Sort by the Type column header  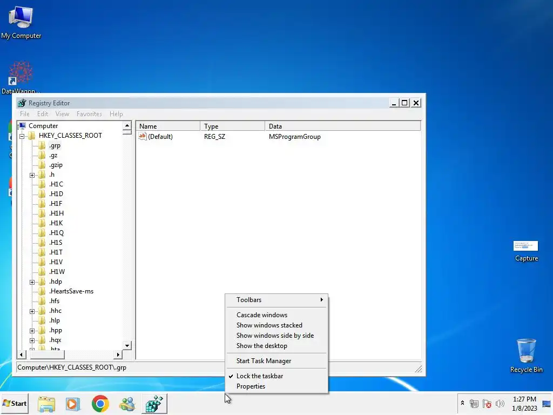[233, 126]
